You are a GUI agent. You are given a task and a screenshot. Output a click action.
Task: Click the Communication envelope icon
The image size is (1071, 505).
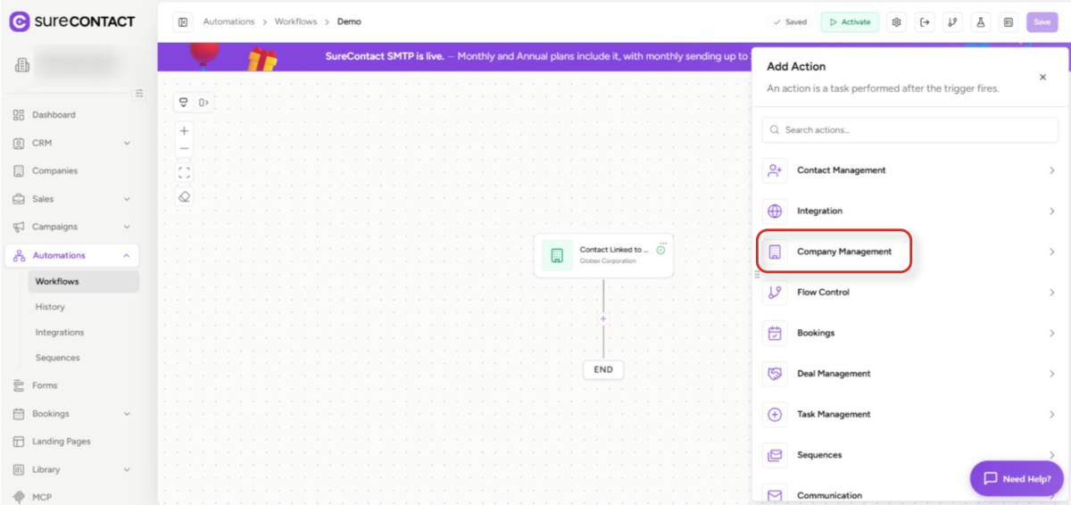click(x=775, y=495)
